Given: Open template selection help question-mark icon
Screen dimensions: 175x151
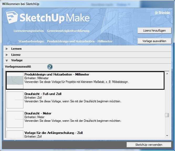Looking at the screenshot, I should [x=50, y=67].
